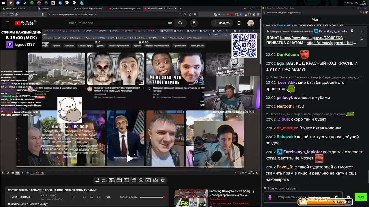Add +1 minute to split
This screenshot has width=369, height=207.
coord(84,197)
